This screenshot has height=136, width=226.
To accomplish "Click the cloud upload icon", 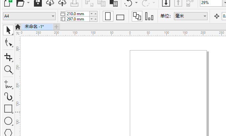I will pyautogui.click(x=62, y=3).
